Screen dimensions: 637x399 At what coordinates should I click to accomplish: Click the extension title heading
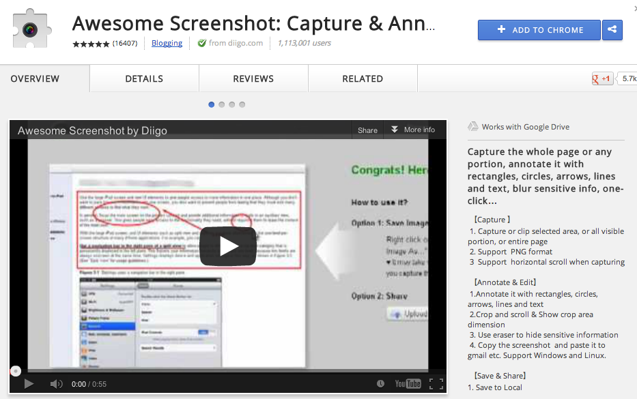(x=253, y=23)
